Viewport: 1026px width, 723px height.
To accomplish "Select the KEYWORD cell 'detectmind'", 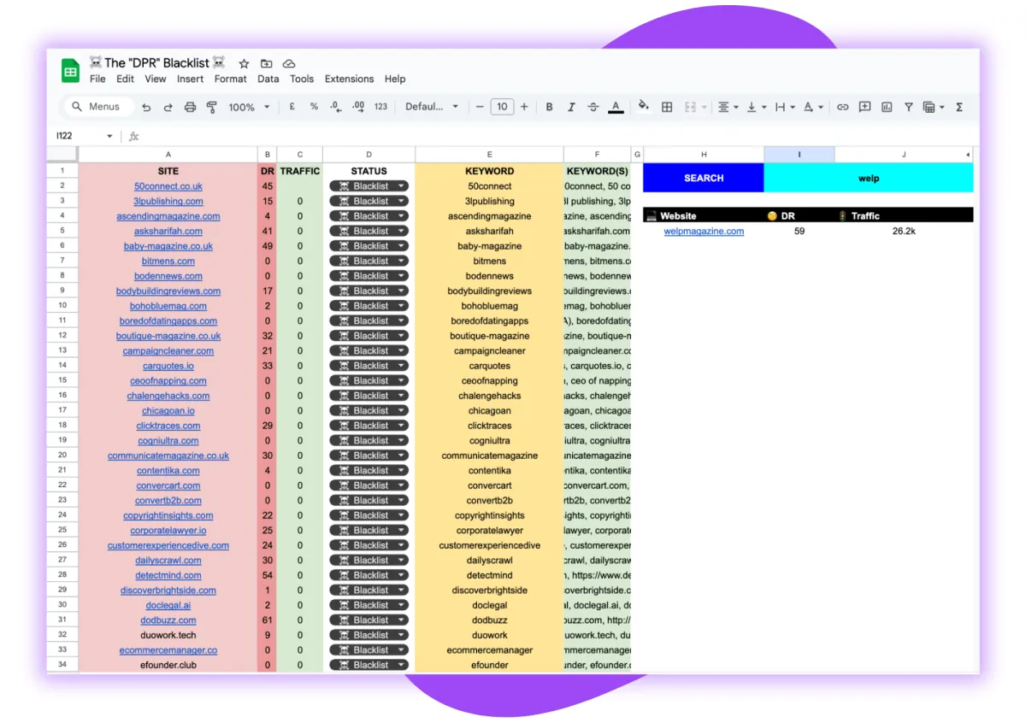I will point(490,575).
